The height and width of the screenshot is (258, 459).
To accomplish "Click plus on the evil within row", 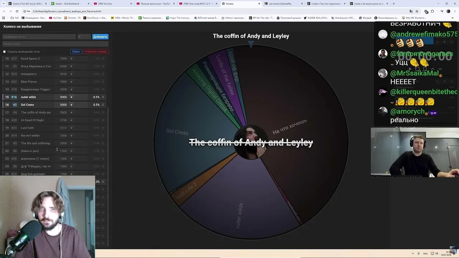I will click(71, 136).
